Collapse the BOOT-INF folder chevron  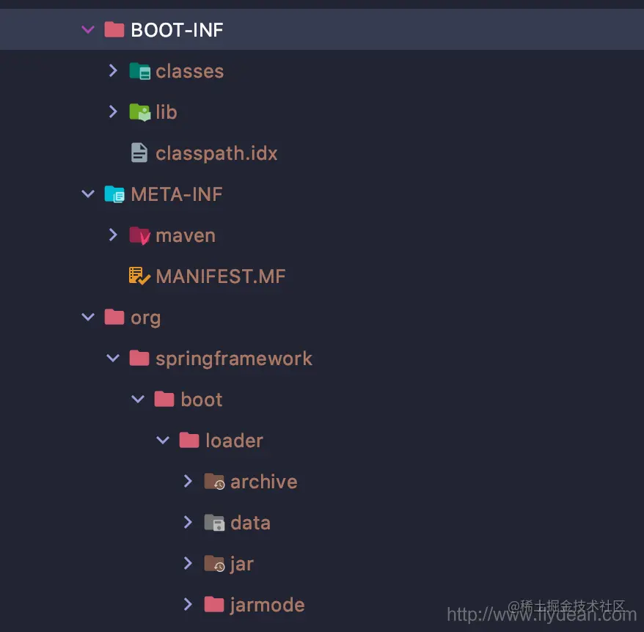88,29
